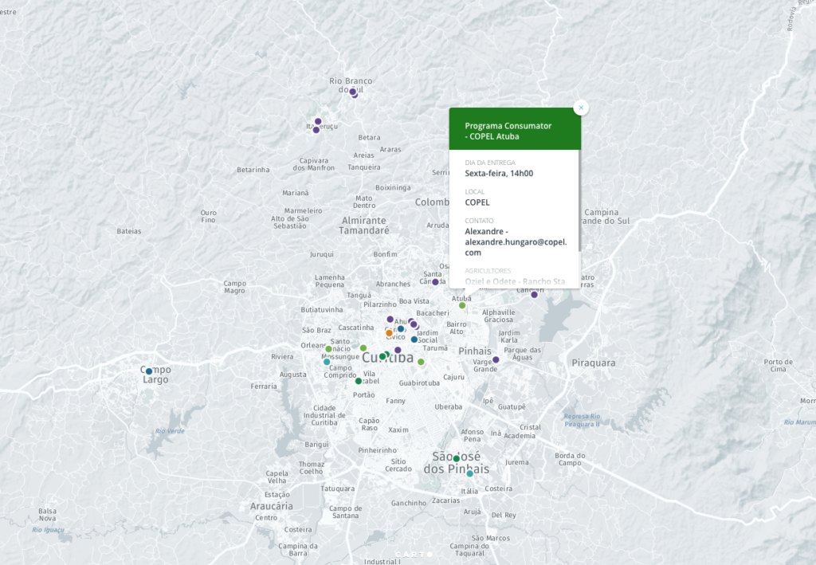Click the Campo Magro place label
The height and width of the screenshot is (565, 816).
235,287
